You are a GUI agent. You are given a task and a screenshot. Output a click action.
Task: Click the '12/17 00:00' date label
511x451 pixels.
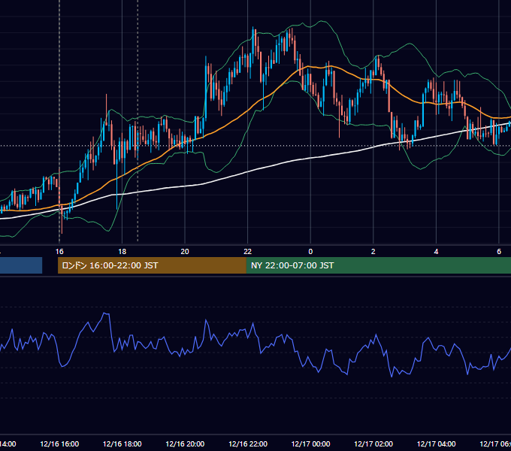pyautogui.click(x=310, y=443)
